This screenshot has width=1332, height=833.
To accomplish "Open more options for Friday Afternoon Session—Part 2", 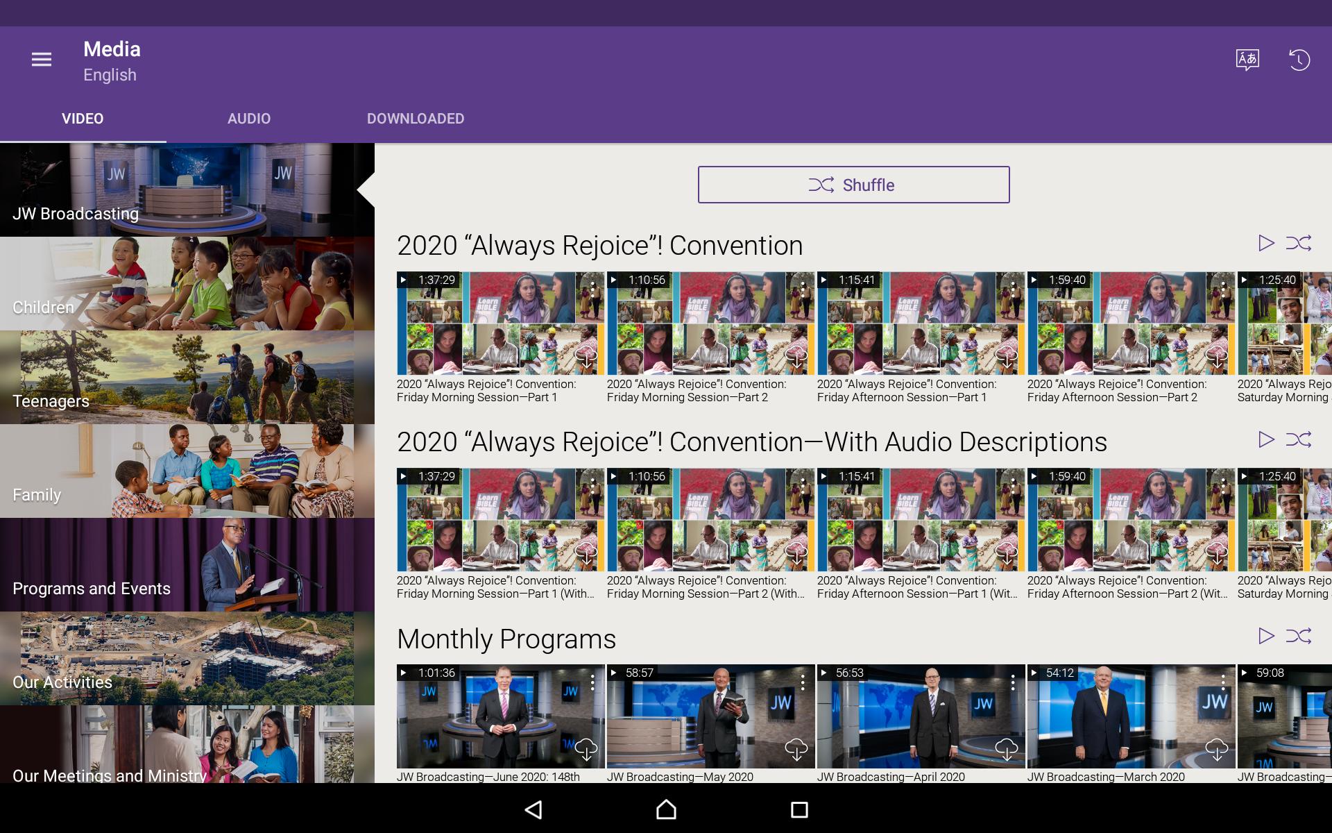I will pos(1224,289).
